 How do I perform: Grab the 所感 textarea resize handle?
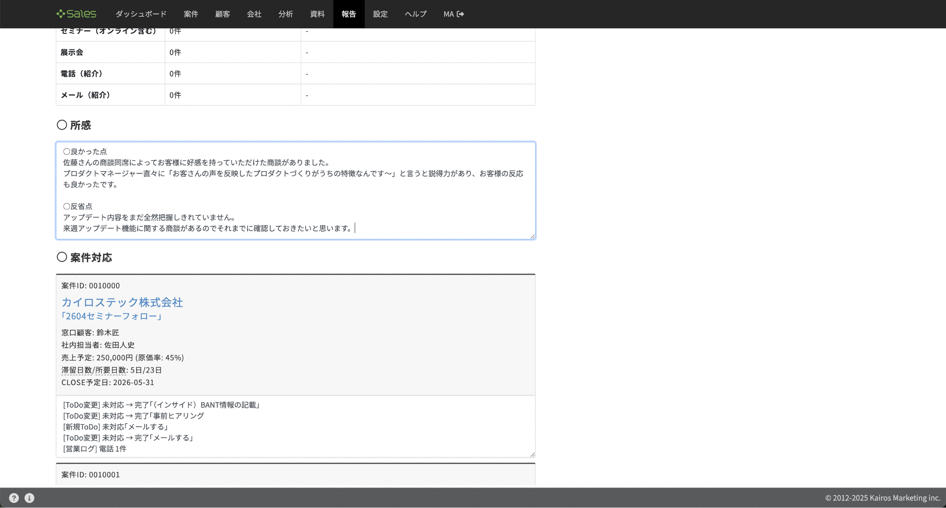532,236
